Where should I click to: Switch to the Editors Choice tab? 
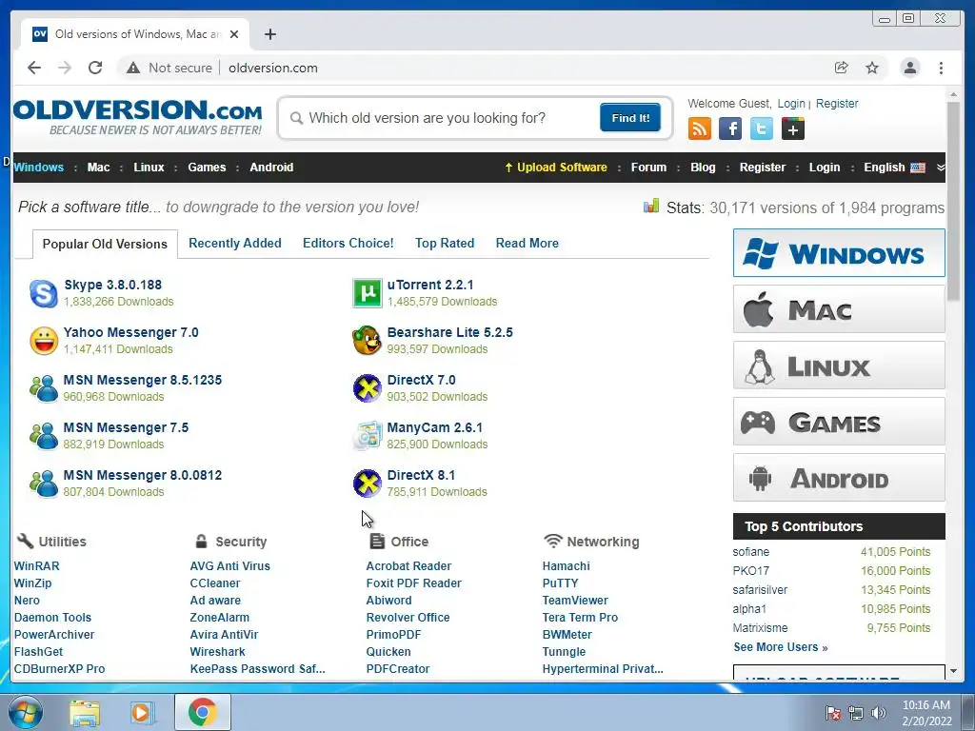pos(348,243)
